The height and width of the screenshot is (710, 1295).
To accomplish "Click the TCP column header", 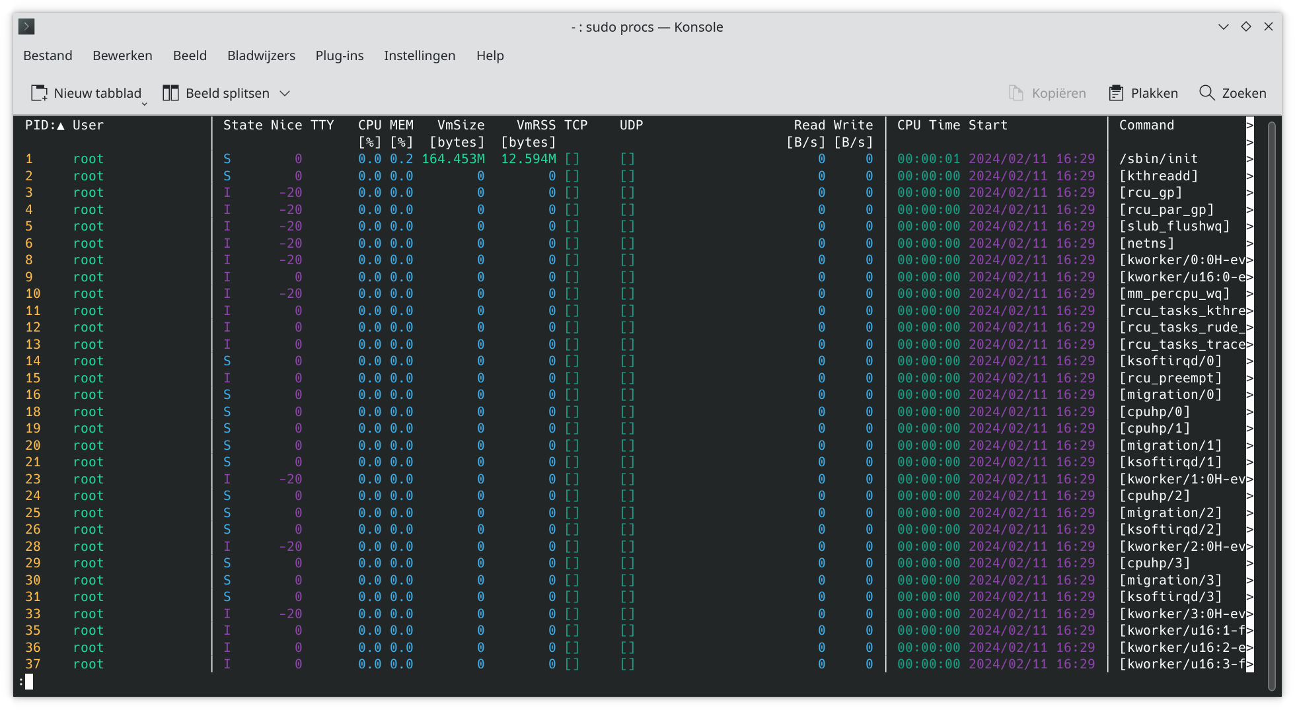I will (575, 125).
